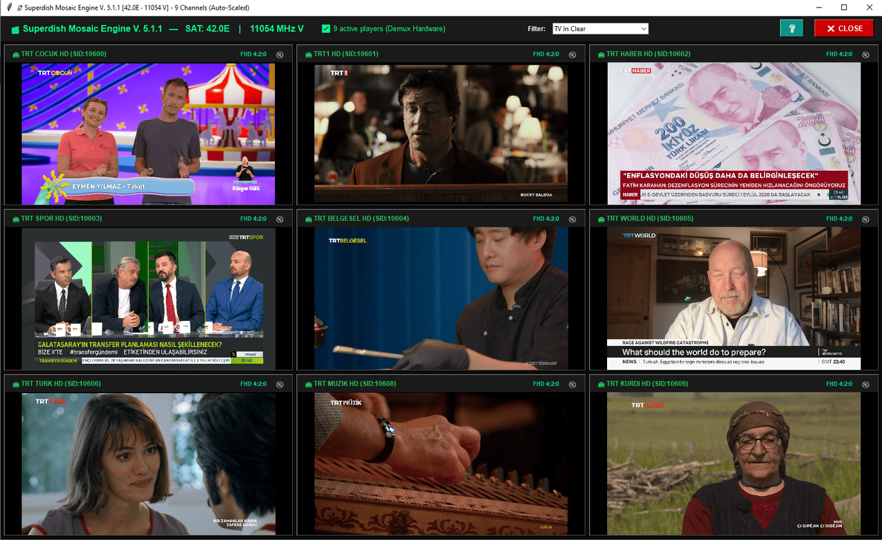Click the Superdish Mosaic Engine V. 5.1.1 heading
882x540 pixels.
pyautogui.click(x=92, y=29)
